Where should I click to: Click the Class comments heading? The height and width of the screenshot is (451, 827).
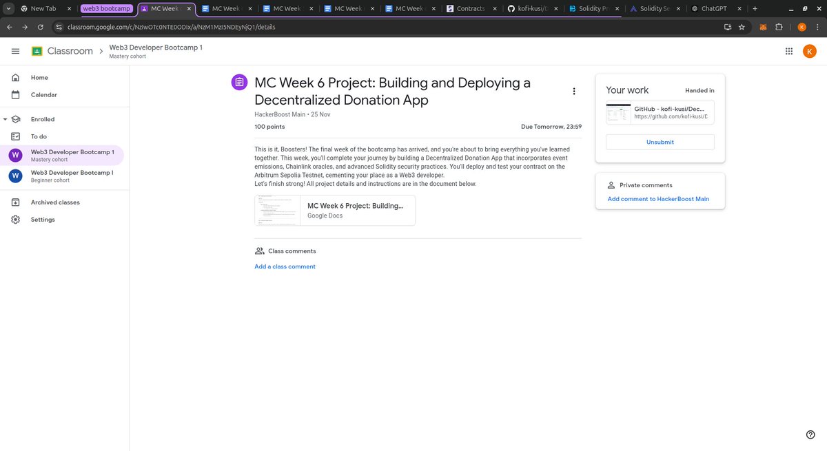(292, 251)
